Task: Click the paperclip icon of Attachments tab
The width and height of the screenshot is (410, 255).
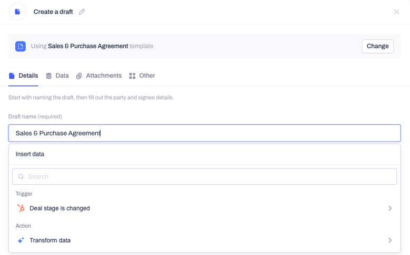Action: coord(79,76)
